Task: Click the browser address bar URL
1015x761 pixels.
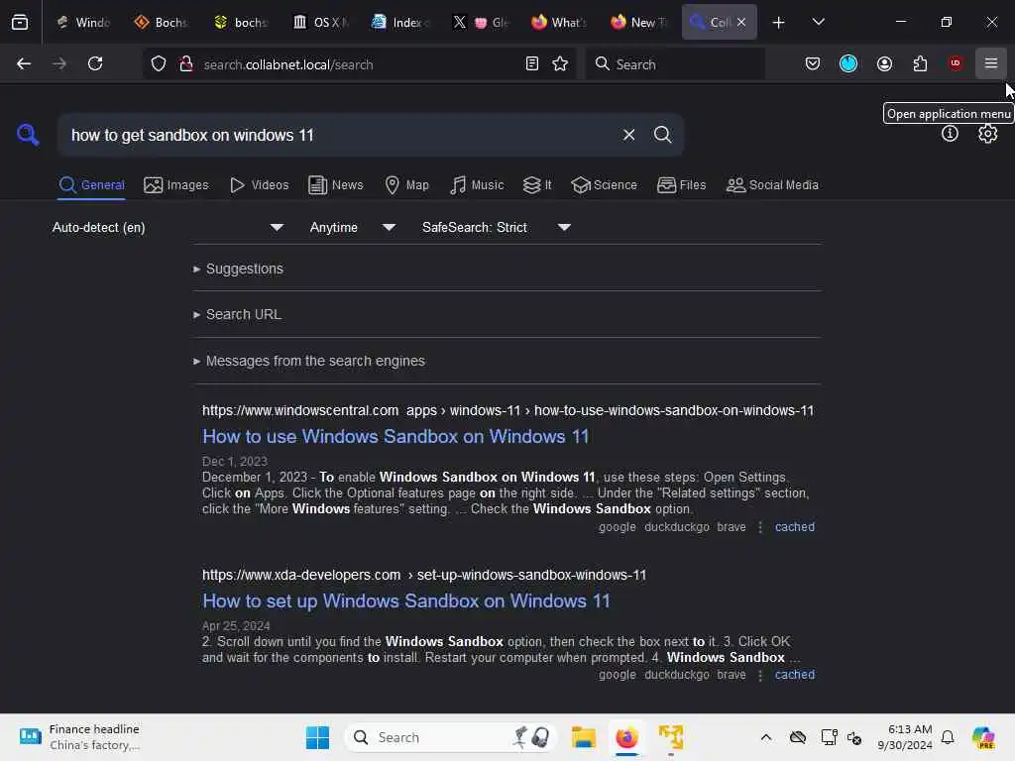Action: (x=288, y=64)
